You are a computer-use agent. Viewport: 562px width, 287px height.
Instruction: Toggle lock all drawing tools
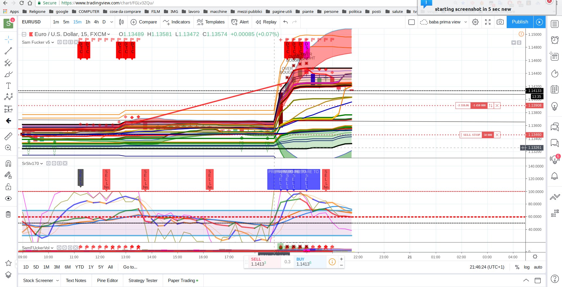coord(8,187)
